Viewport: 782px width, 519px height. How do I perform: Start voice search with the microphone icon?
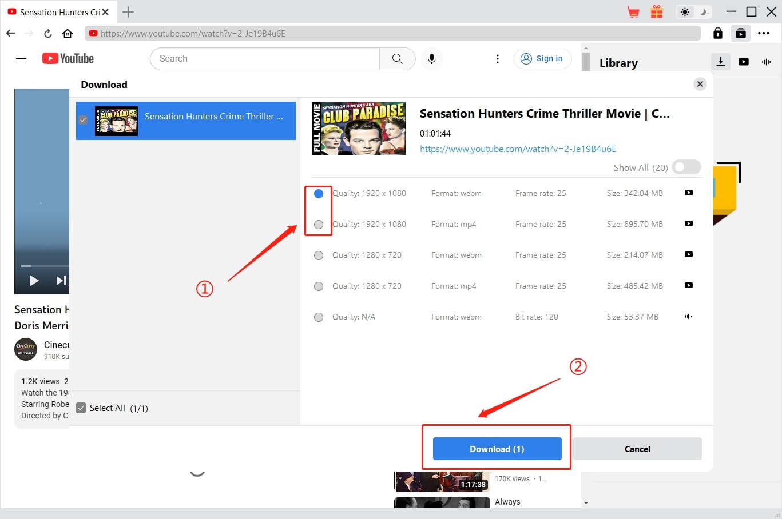pyautogui.click(x=431, y=58)
